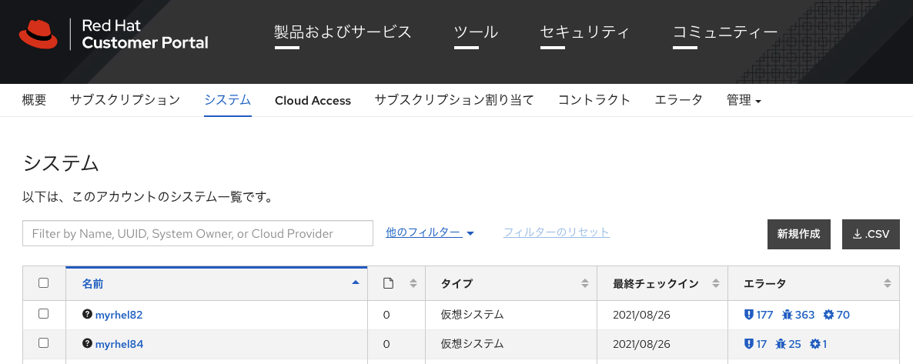Download the .CSV export
913x364 pixels.
pyautogui.click(x=871, y=234)
